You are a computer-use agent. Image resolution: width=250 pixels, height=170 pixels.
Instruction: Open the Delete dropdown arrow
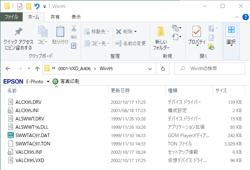(136, 32)
